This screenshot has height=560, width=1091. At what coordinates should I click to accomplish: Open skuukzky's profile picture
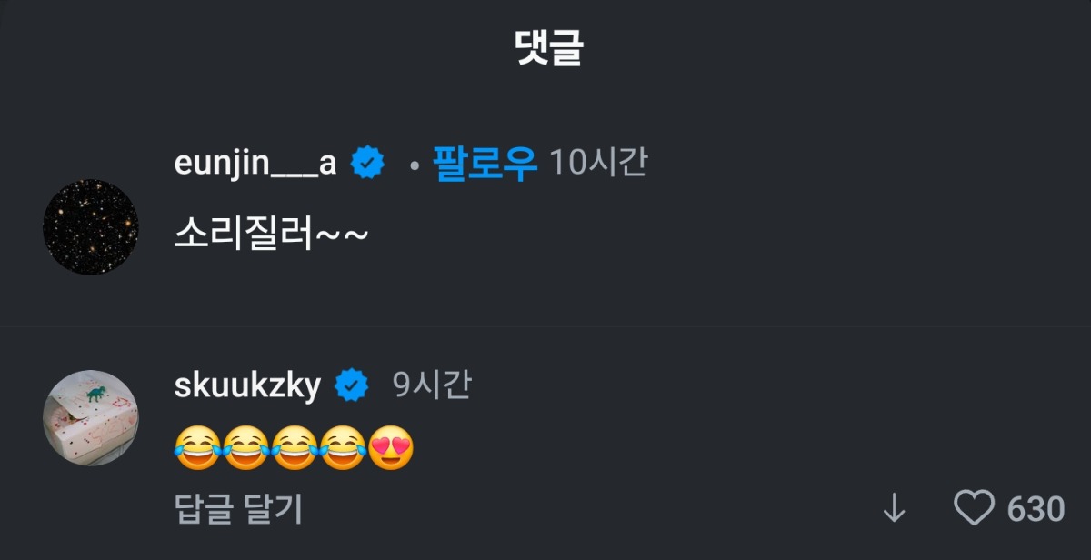91,417
